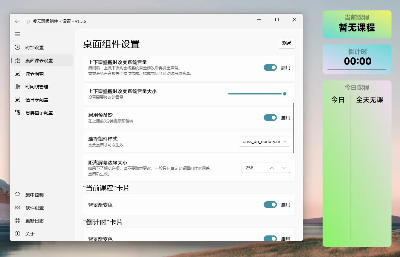Disable 上下课提醒时改变系统音量 toggle

[x=270, y=68]
